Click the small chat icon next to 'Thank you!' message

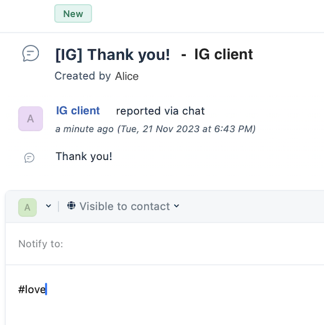pyautogui.click(x=29, y=158)
